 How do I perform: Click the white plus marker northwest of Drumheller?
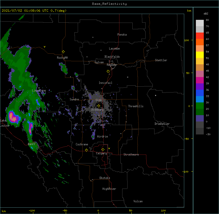pos(155,95)
